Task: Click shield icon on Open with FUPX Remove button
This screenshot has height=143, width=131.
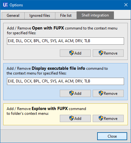Action: point(101,53)
